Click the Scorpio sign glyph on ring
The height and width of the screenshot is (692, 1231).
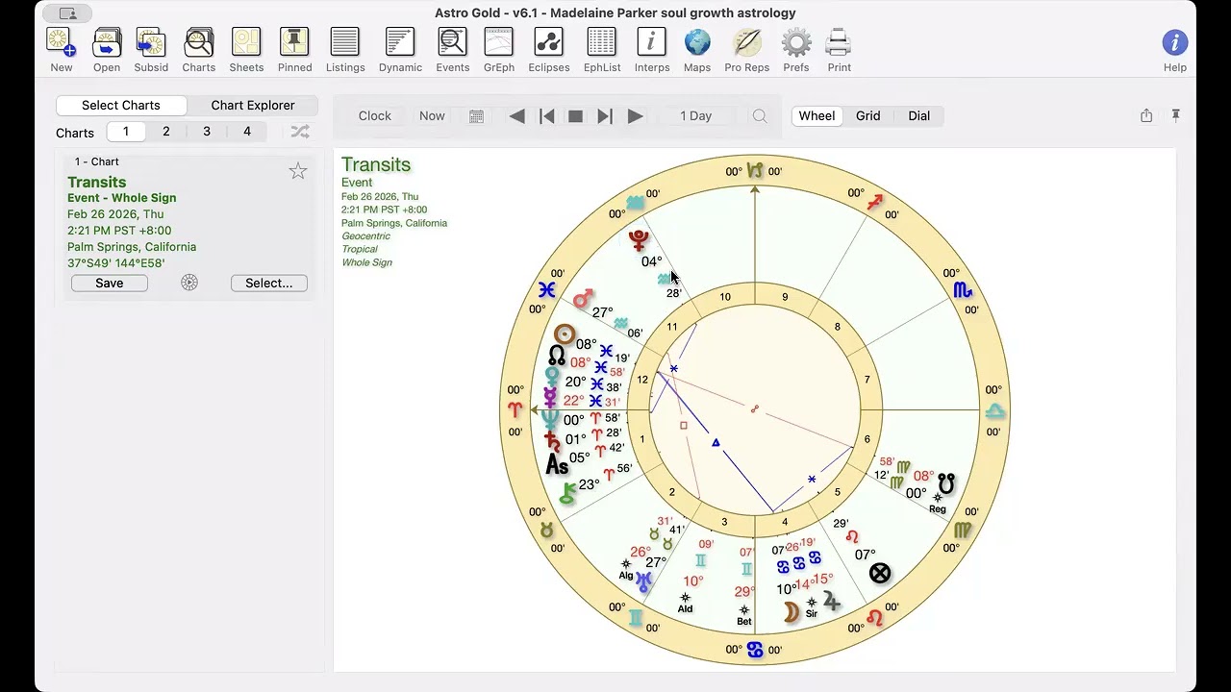tap(963, 290)
